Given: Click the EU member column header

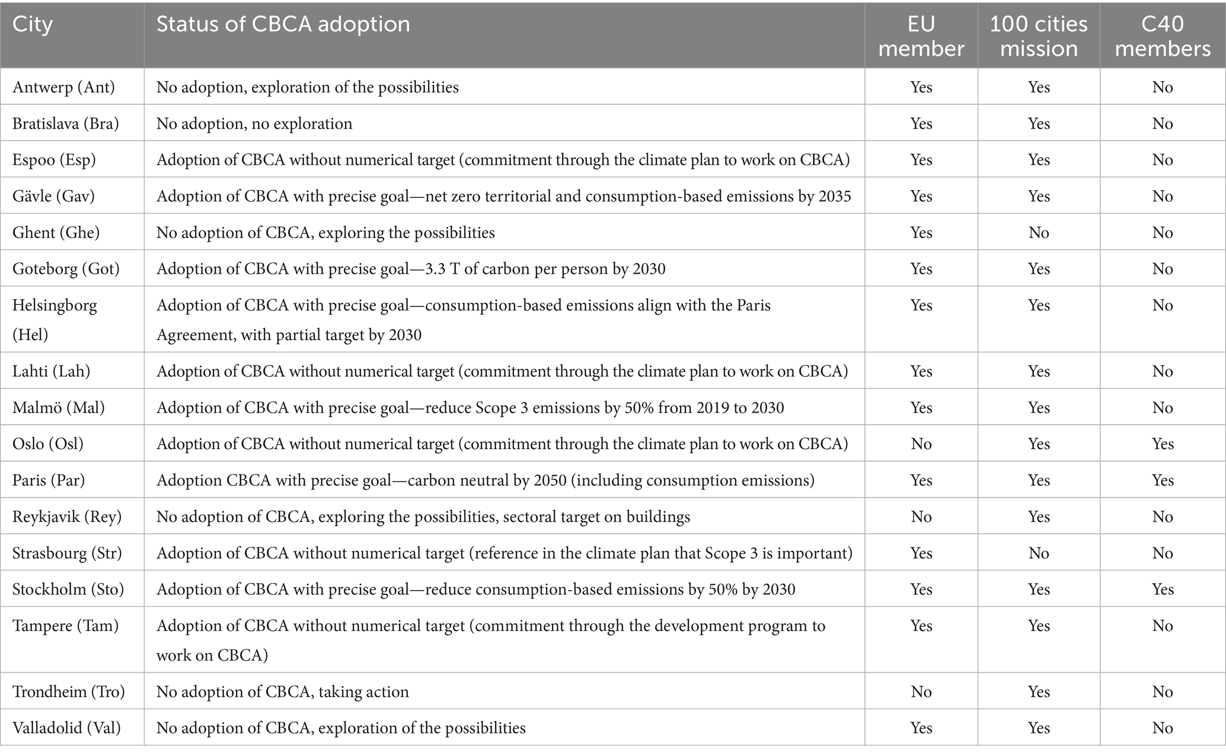Looking at the screenshot, I should pyautogui.click(x=921, y=36).
